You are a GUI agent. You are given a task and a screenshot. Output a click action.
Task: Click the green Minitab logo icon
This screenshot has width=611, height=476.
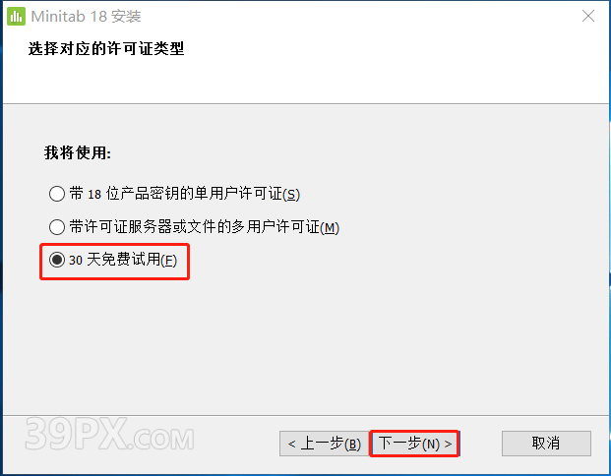click(17, 17)
